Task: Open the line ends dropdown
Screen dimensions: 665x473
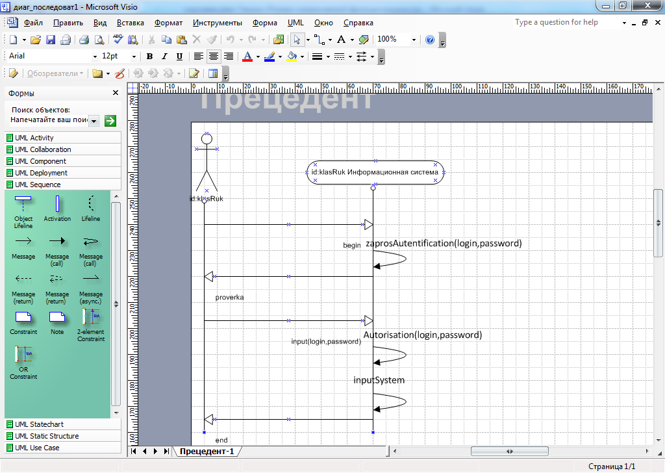Action: [x=372, y=57]
